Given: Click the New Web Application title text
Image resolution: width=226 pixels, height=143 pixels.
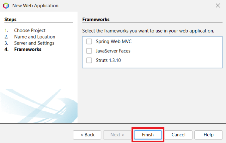Looking at the screenshot, I should 35,6.
